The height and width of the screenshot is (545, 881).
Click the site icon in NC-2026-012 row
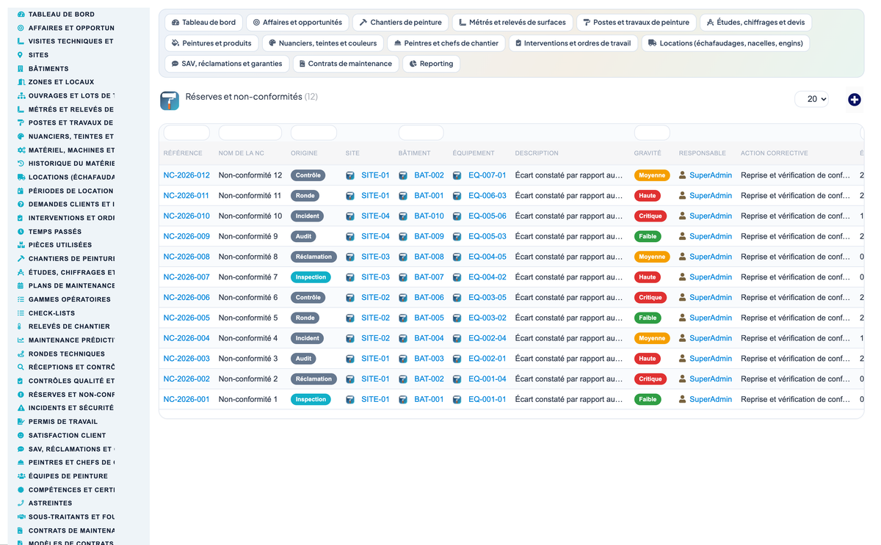coord(350,175)
